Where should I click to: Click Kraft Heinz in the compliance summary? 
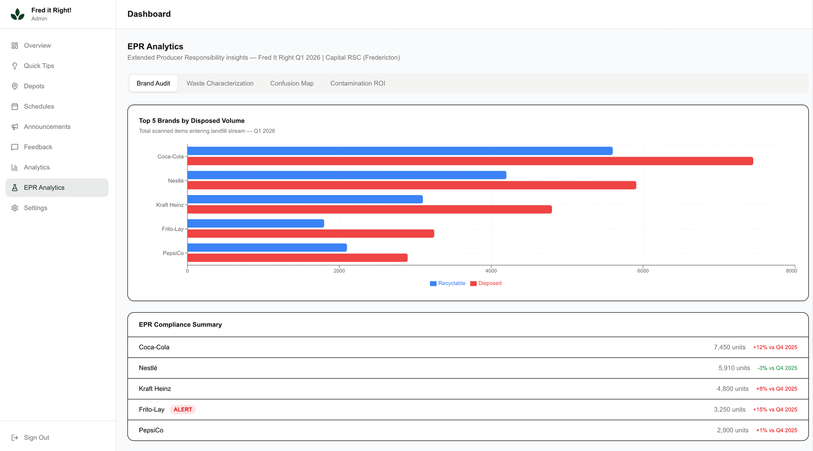[x=155, y=389]
